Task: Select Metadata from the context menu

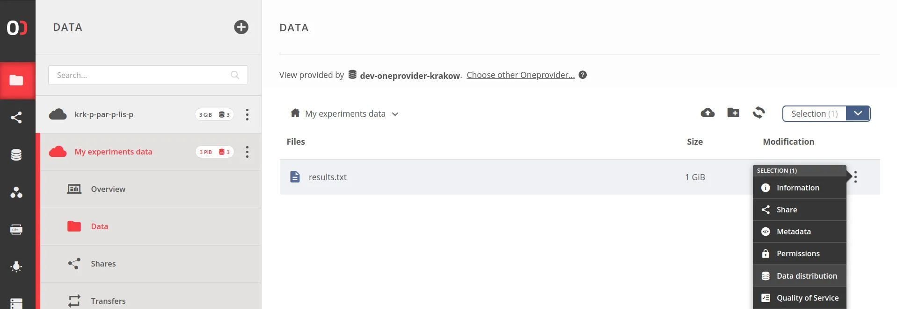Action: pyautogui.click(x=794, y=232)
